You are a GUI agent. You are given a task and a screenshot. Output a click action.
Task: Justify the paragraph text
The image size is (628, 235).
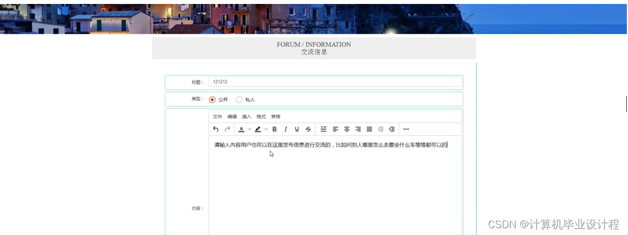369,129
